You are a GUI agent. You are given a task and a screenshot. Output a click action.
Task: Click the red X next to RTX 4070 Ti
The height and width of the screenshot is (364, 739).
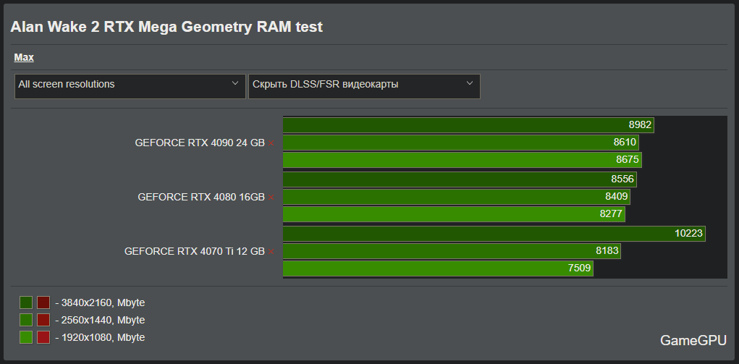271,252
